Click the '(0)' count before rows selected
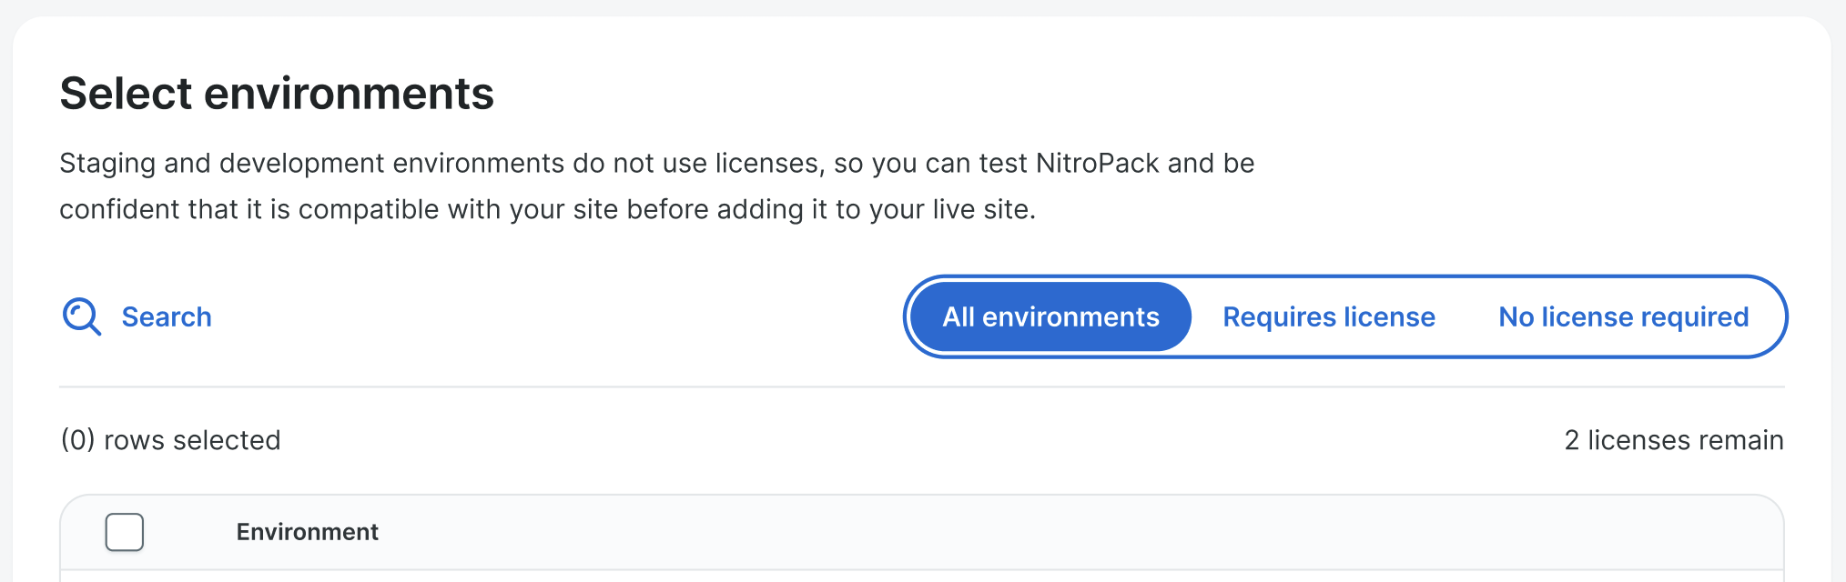Screen dimensions: 1846x582 point(77,440)
